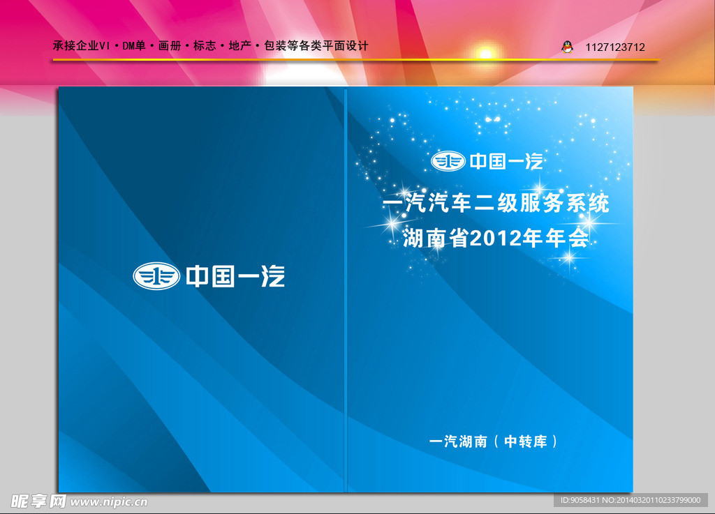Click the 中国一汽 wordmark on the front cover
Viewport: 715px width, 514px height.
tap(506, 162)
